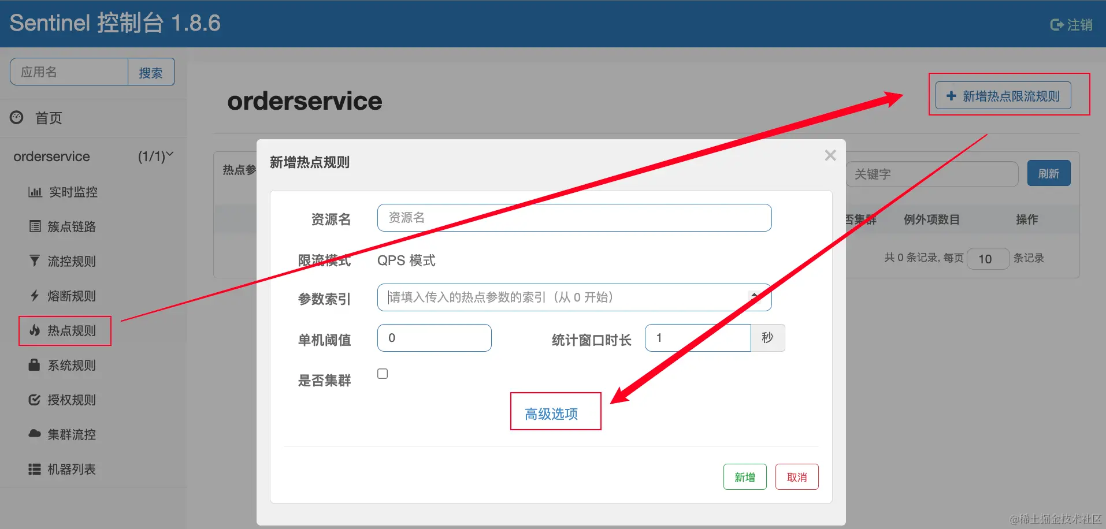The image size is (1106, 529).
Task: Click the bar chart icon for 实时监控
Action: click(35, 192)
